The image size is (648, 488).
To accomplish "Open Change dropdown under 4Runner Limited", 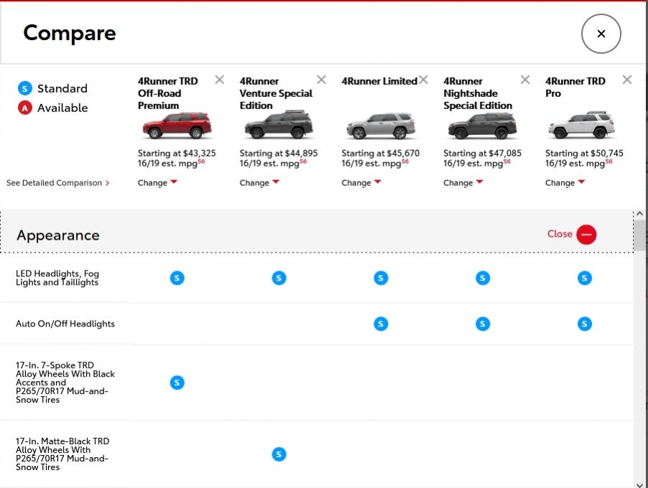I will pos(361,182).
